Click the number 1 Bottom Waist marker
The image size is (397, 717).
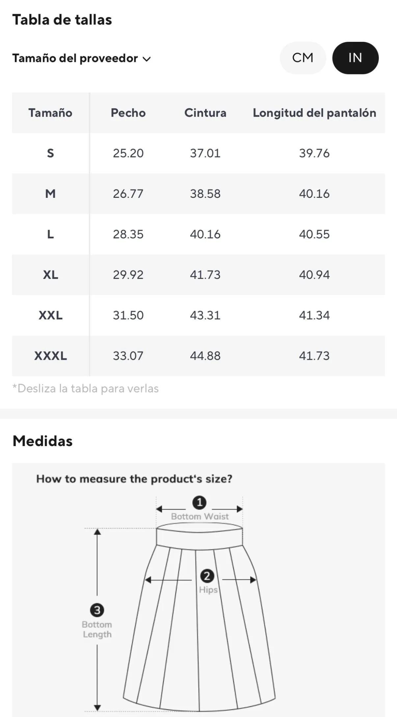(x=199, y=503)
